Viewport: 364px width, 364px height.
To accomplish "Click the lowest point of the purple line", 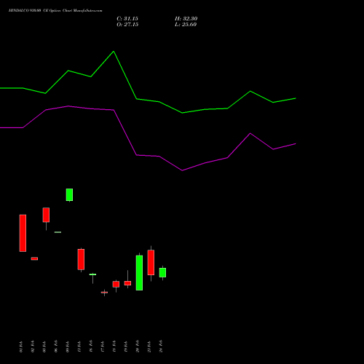I will pos(182,170).
